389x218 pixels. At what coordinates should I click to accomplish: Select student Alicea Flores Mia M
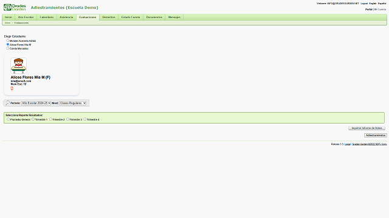[x=8, y=44]
